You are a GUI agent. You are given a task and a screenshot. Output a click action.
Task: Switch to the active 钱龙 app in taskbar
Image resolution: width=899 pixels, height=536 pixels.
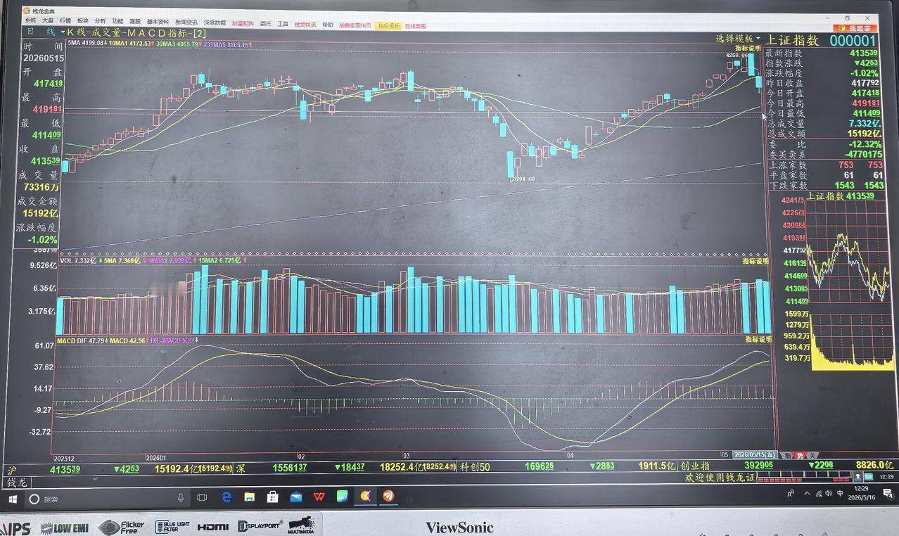(366, 497)
